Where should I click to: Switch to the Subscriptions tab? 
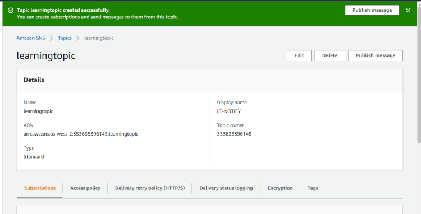click(40, 188)
